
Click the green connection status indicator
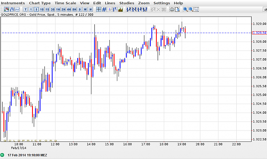(2, 155)
